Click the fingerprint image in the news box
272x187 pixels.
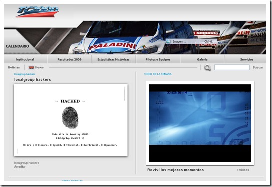tap(70, 118)
